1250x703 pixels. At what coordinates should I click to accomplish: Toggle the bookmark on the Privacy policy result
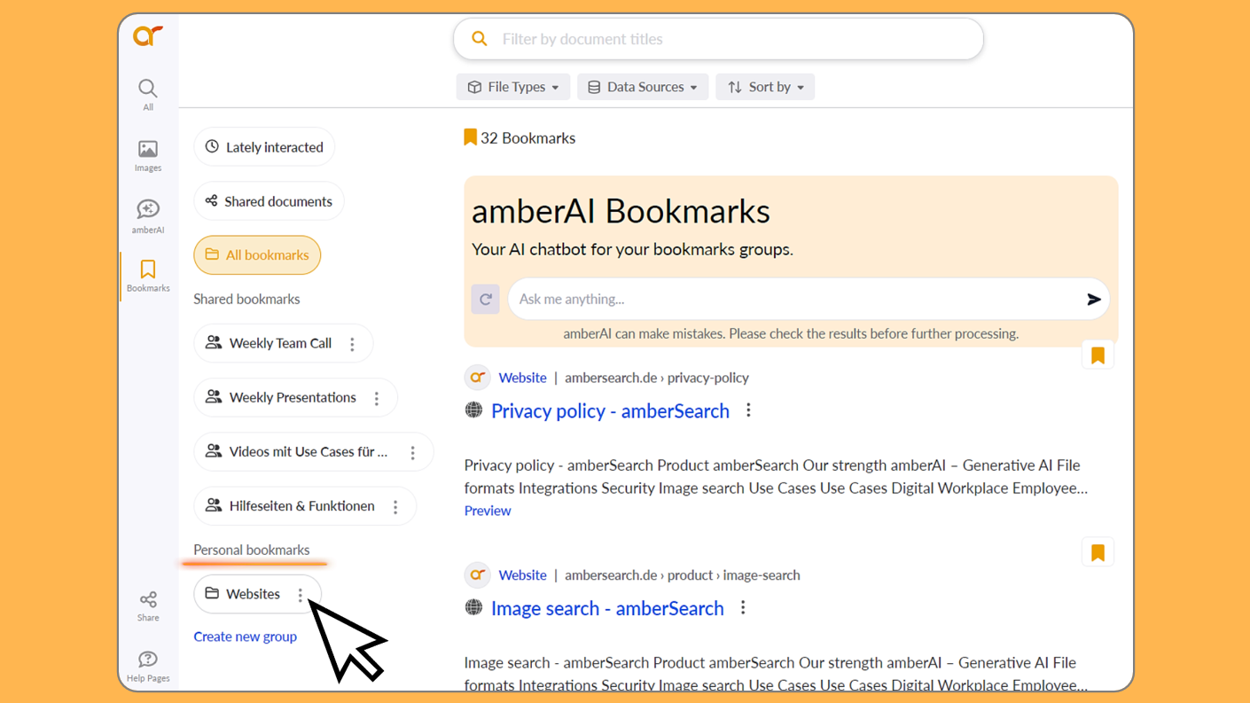click(1098, 355)
